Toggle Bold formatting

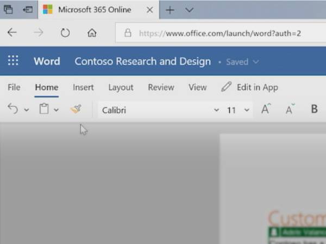pos(315,109)
